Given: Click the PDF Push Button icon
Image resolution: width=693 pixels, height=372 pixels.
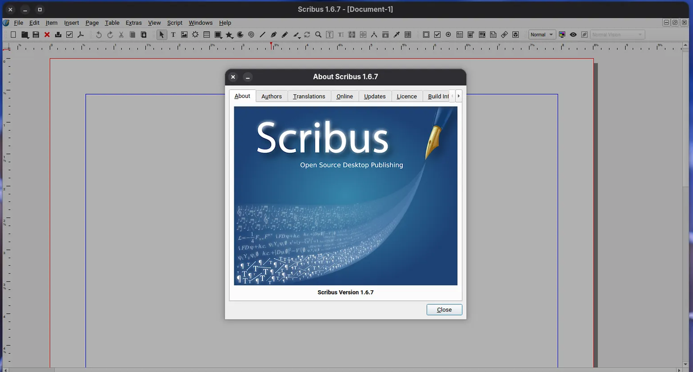Looking at the screenshot, I should pyautogui.click(x=426, y=35).
